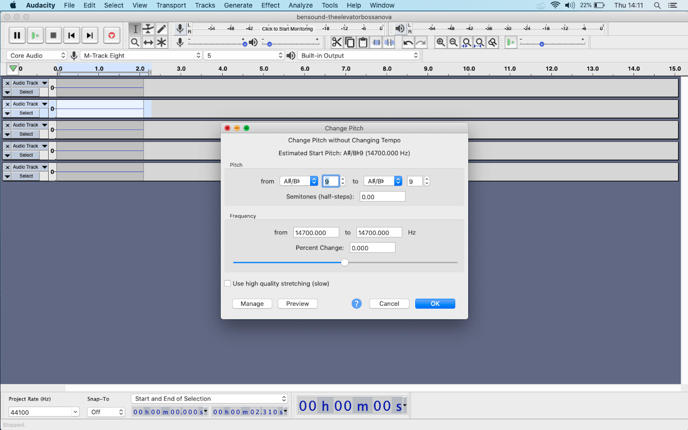Image resolution: width=688 pixels, height=430 pixels.
Task: Click the Percent Change input field
Action: click(x=373, y=248)
